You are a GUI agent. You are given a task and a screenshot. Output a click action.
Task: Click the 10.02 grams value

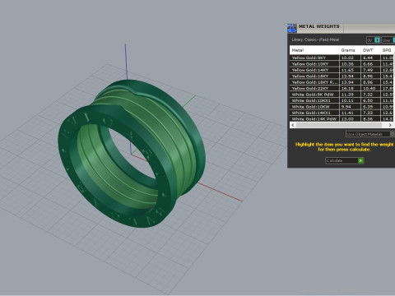pos(347,58)
